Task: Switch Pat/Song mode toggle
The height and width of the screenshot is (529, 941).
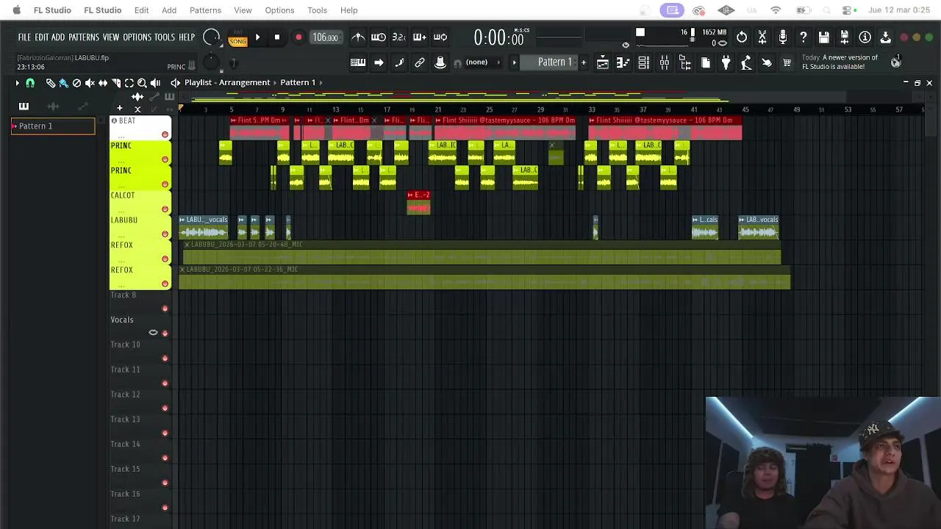Action: coord(237,38)
